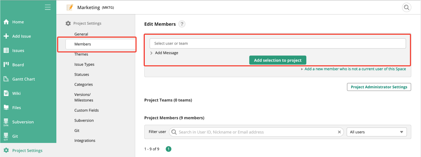
Task: Click the Home house icon
Action: 6,22
